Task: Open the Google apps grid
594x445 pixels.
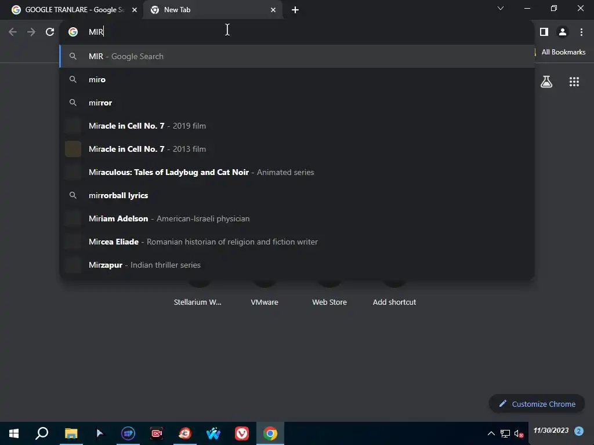Action: coord(574,82)
